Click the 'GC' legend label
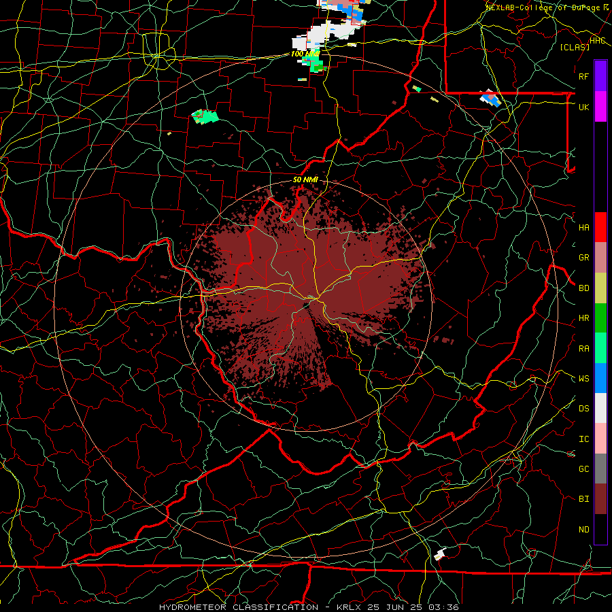 coord(583,469)
